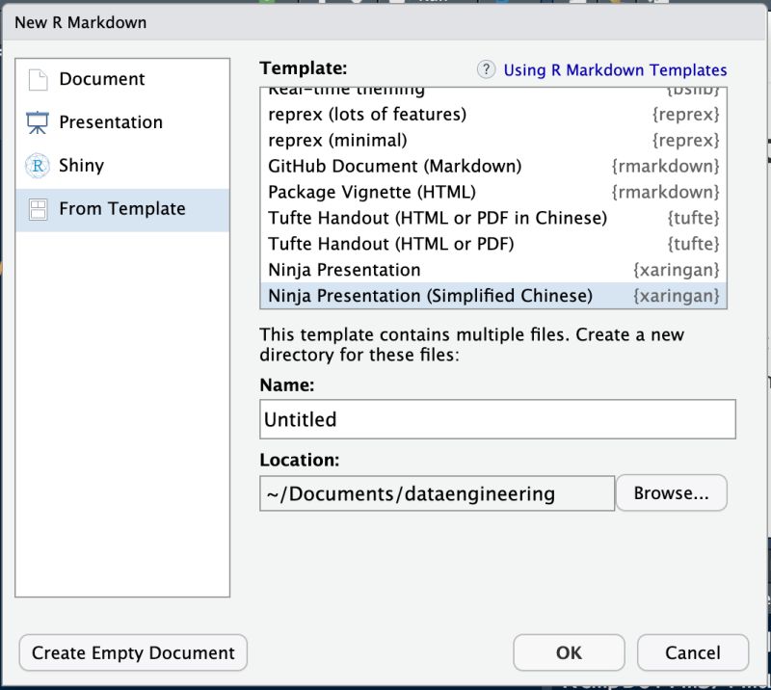Click Create Empty Document
This screenshot has width=771, height=690.
point(132,652)
